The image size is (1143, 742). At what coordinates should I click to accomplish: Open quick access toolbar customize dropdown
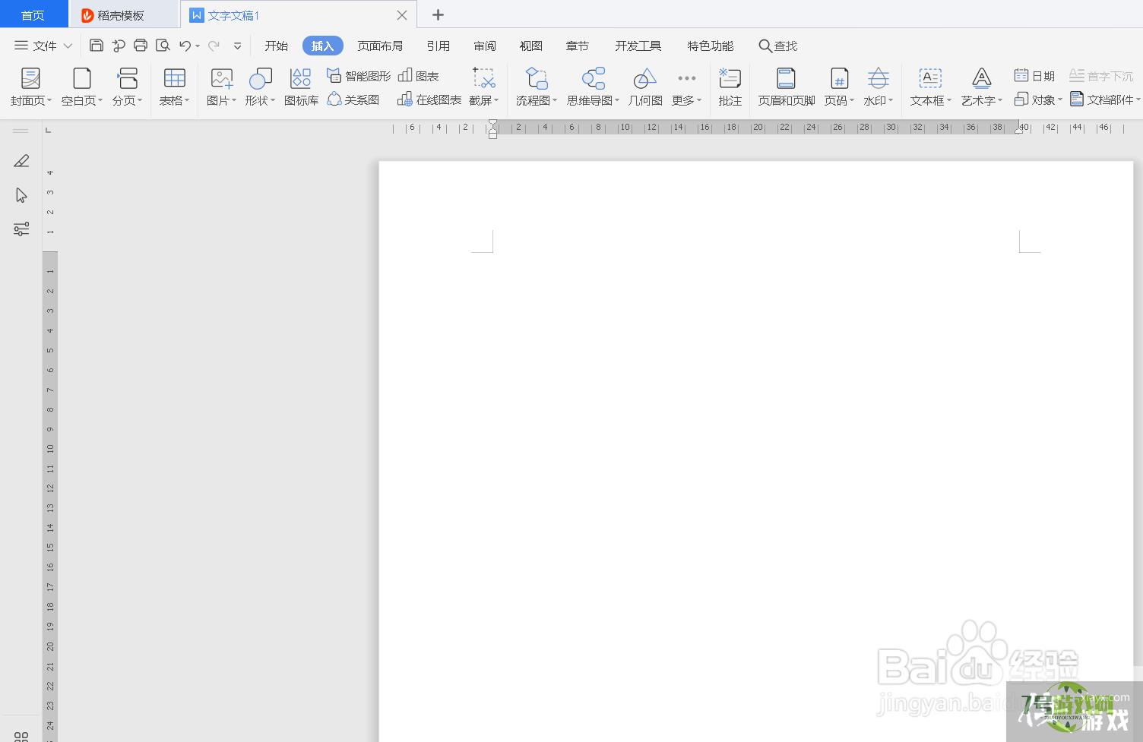[237, 46]
